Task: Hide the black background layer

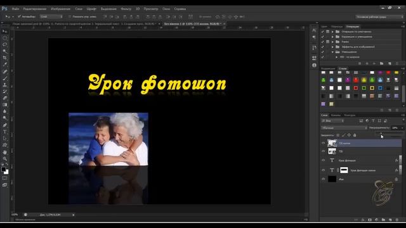Action: coord(323,179)
